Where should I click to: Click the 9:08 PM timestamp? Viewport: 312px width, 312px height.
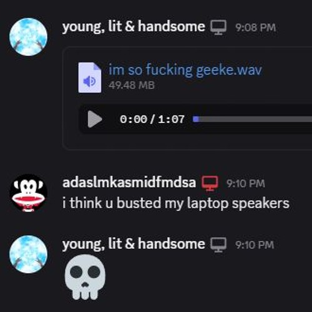(x=256, y=27)
